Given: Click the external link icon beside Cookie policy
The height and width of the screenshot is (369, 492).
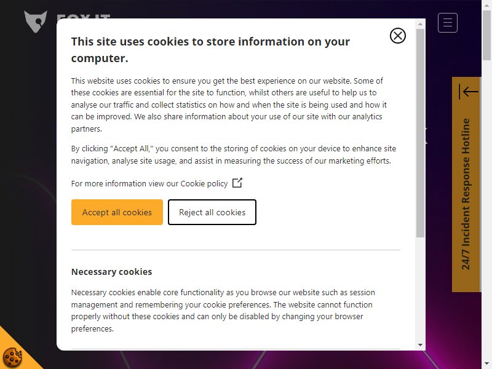Looking at the screenshot, I should pos(237,183).
